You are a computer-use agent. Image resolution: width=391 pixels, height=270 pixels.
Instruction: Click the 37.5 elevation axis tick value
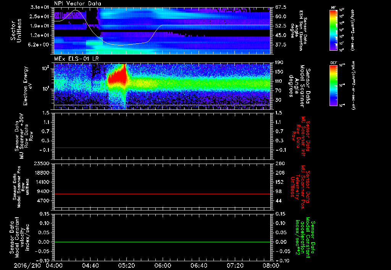pos(281,45)
